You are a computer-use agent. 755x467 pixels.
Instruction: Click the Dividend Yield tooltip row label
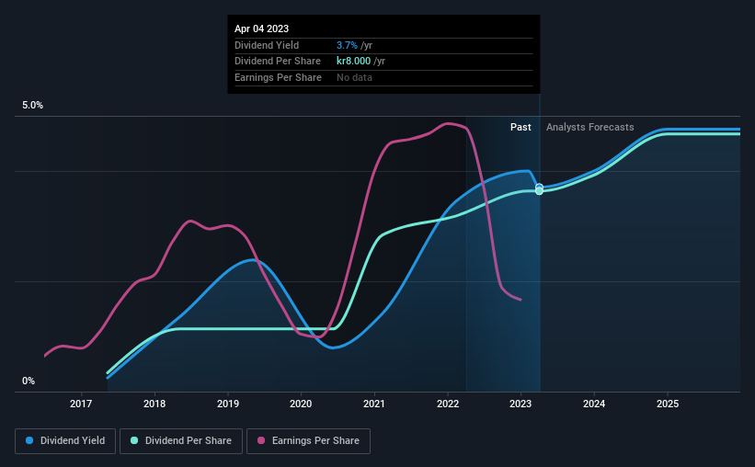[267, 45]
